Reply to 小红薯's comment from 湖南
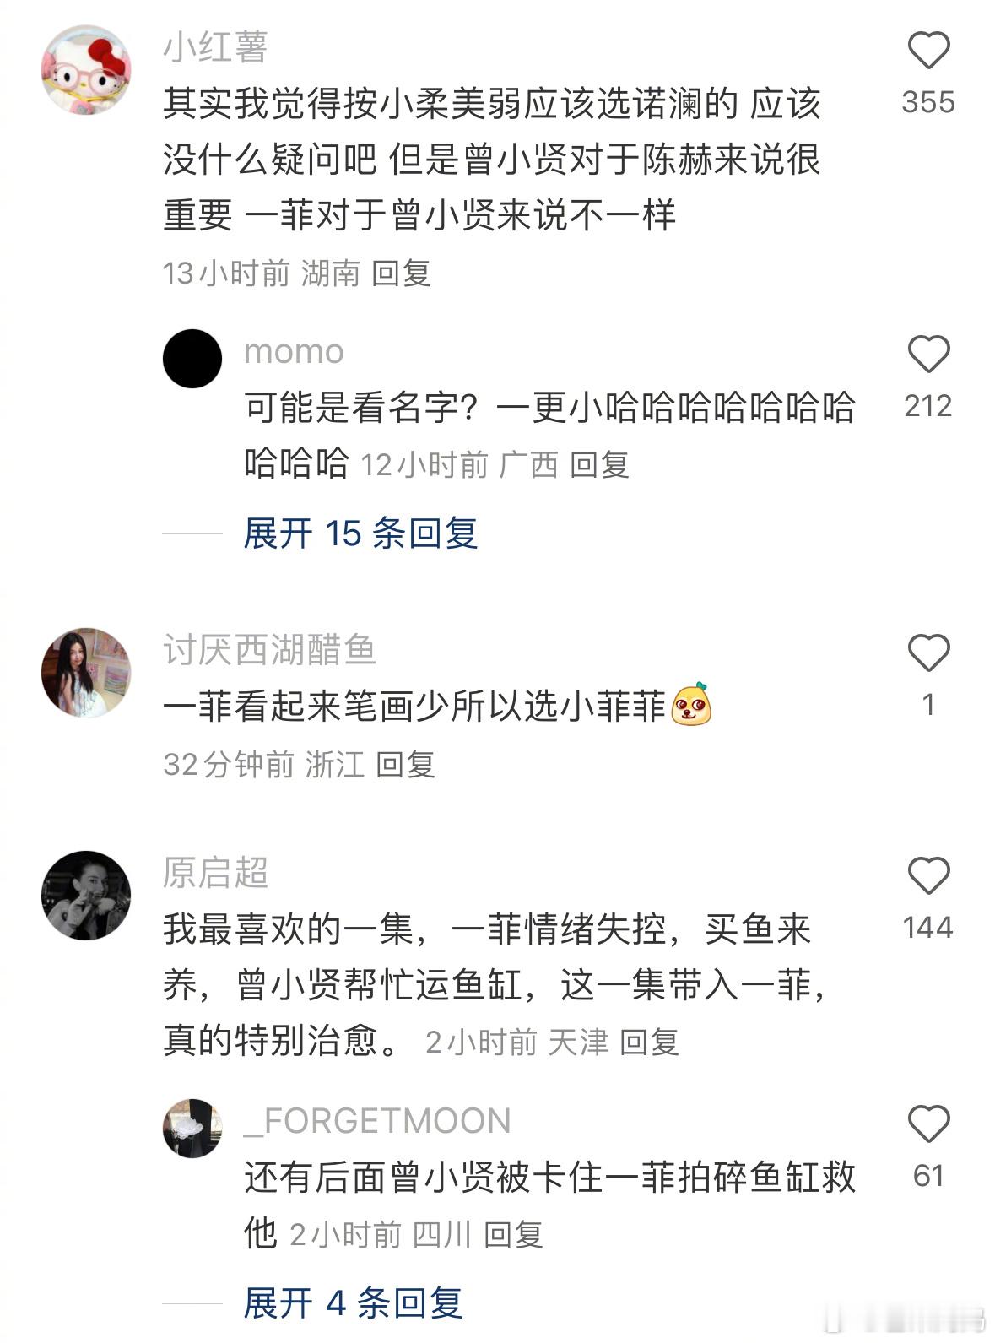This screenshot has width=995, height=1343. 402,273
